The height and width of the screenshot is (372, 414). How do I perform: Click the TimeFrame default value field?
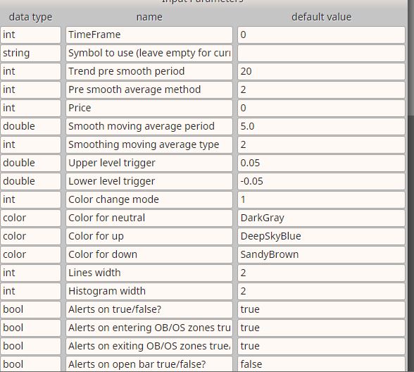tap(321, 35)
